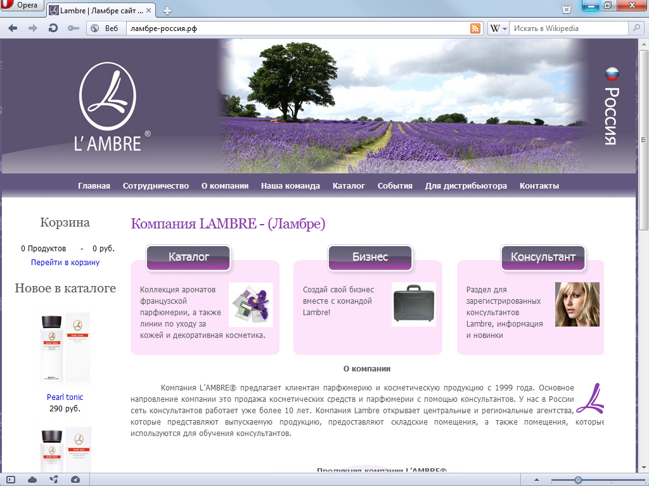The image size is (649, 486).
Task: Go back with the browser back arrow
Action: tap(13, 28)
